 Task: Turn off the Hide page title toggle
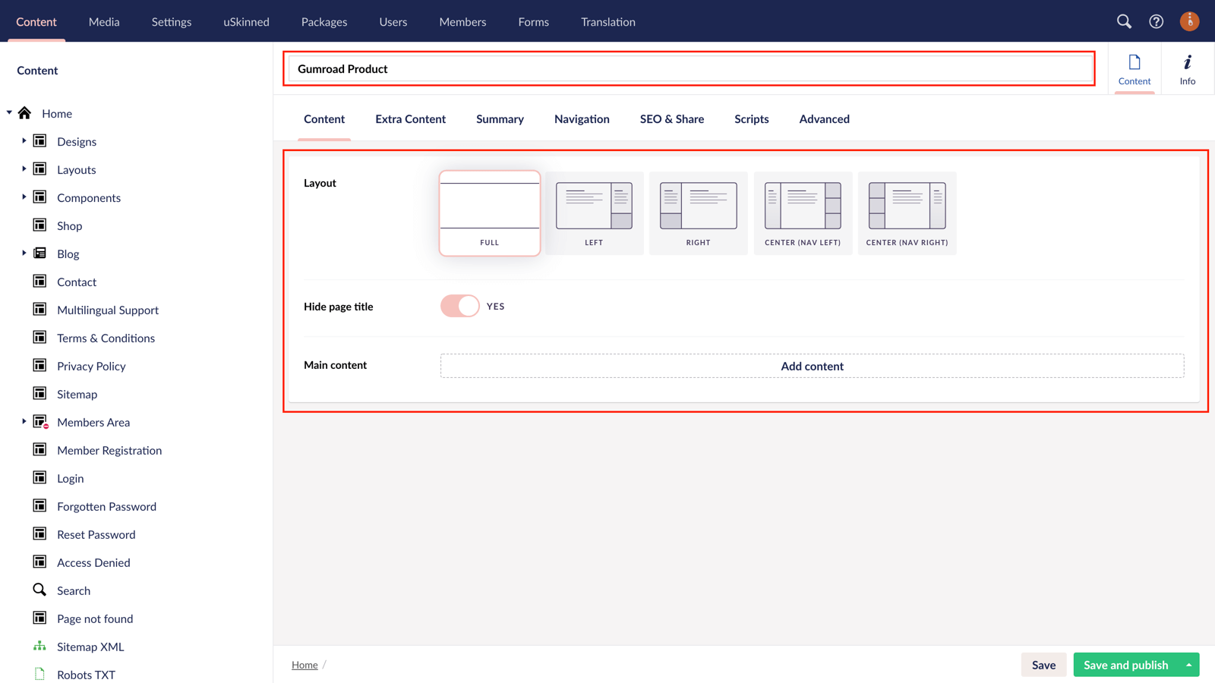pyautogui.click(x=459, y=306)
